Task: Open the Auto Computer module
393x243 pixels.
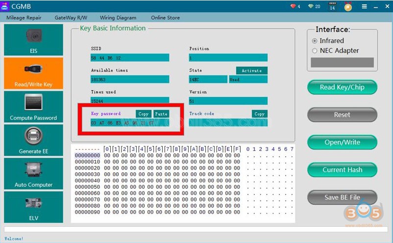Action: (x=33, y=173)
